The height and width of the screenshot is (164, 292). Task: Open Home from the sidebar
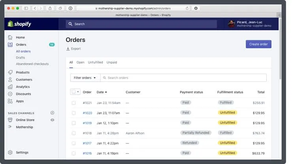pos(20,38)
